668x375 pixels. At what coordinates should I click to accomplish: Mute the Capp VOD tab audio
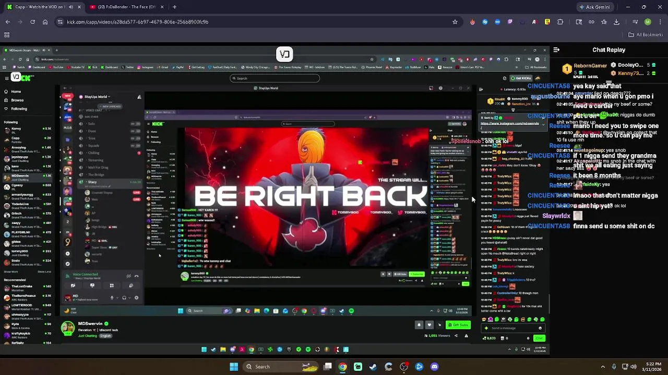pyautogui.click(x=71, y=7)
